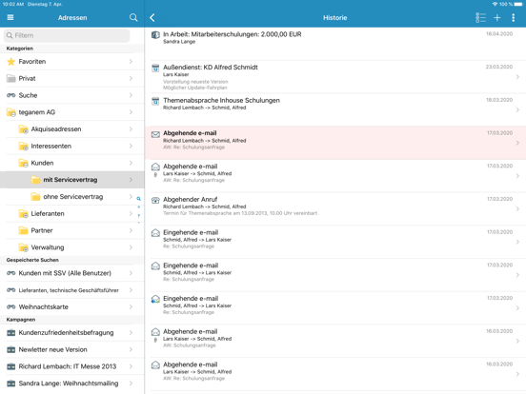Open campaign Richard Lembach: IT Messe 2013
The width and height of the screenshot is (526, 394).
pyautogui.click(x=72, y=366)
